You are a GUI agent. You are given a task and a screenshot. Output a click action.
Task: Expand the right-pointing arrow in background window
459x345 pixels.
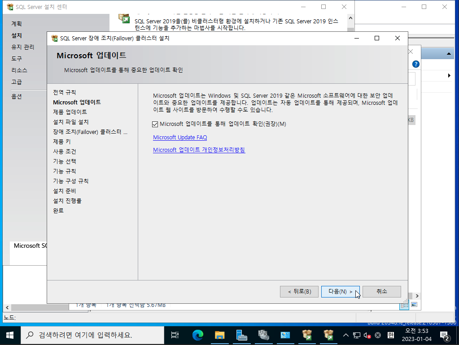pos(449,76)
